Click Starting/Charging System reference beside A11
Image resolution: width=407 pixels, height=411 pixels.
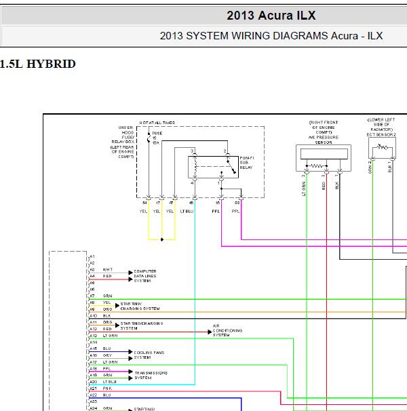tap(142, 326)
